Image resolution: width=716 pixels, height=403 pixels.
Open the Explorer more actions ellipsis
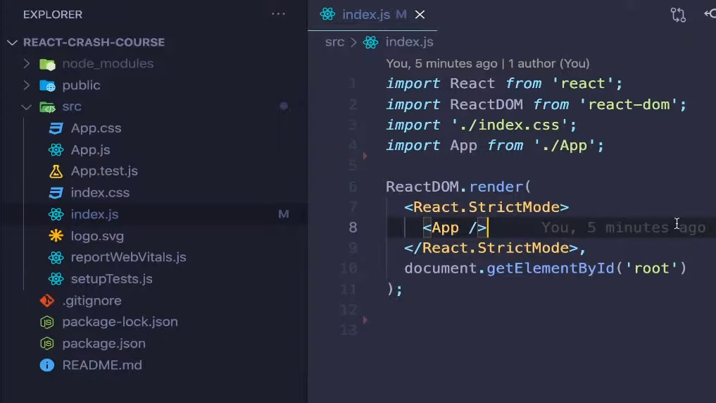pos(278,14)
